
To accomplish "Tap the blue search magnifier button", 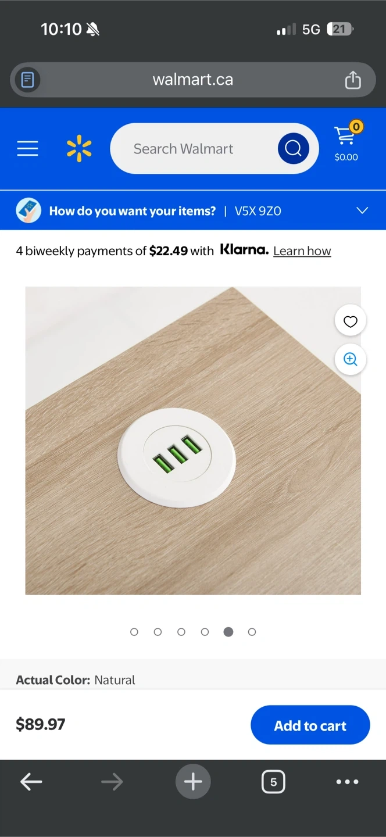I will tap(293, 148).
